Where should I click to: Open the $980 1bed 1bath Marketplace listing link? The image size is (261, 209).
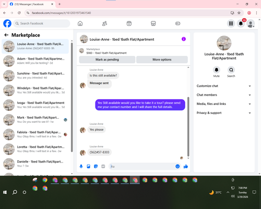tap(106, 53)
